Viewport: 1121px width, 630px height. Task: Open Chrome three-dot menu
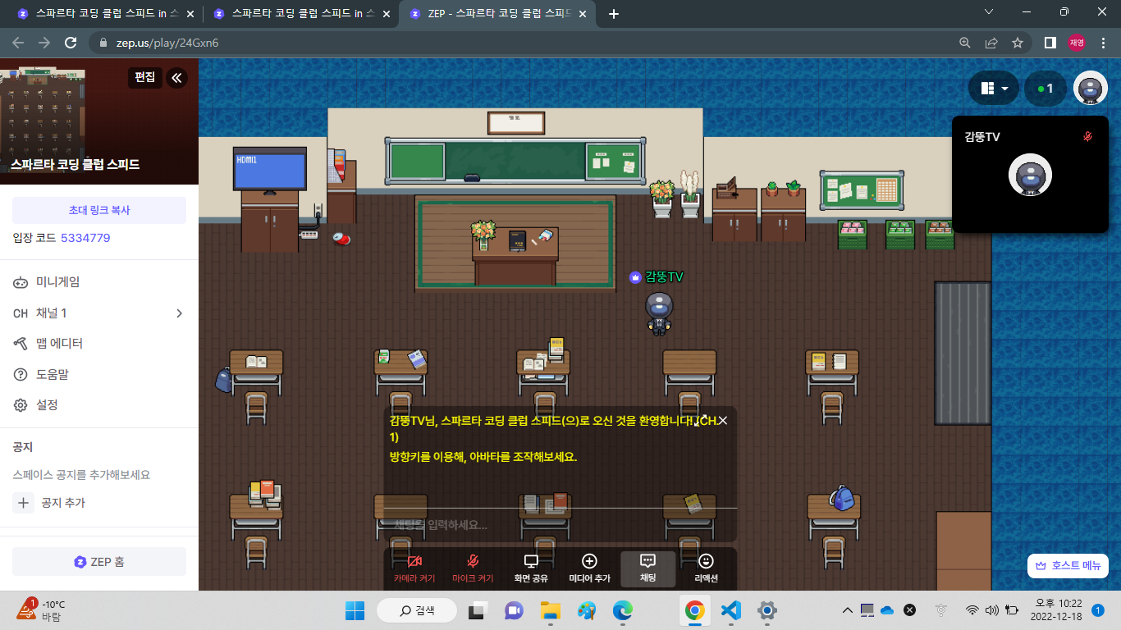coord(1103,43)
